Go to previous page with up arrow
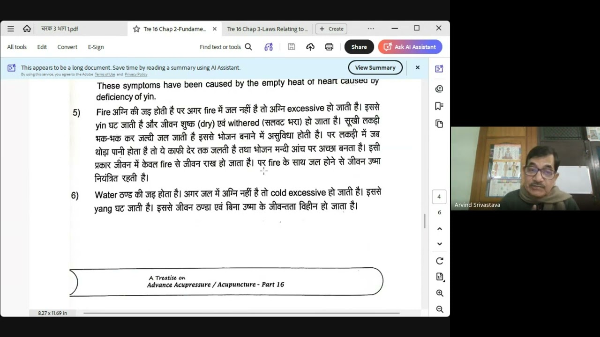 click(440, 228)
